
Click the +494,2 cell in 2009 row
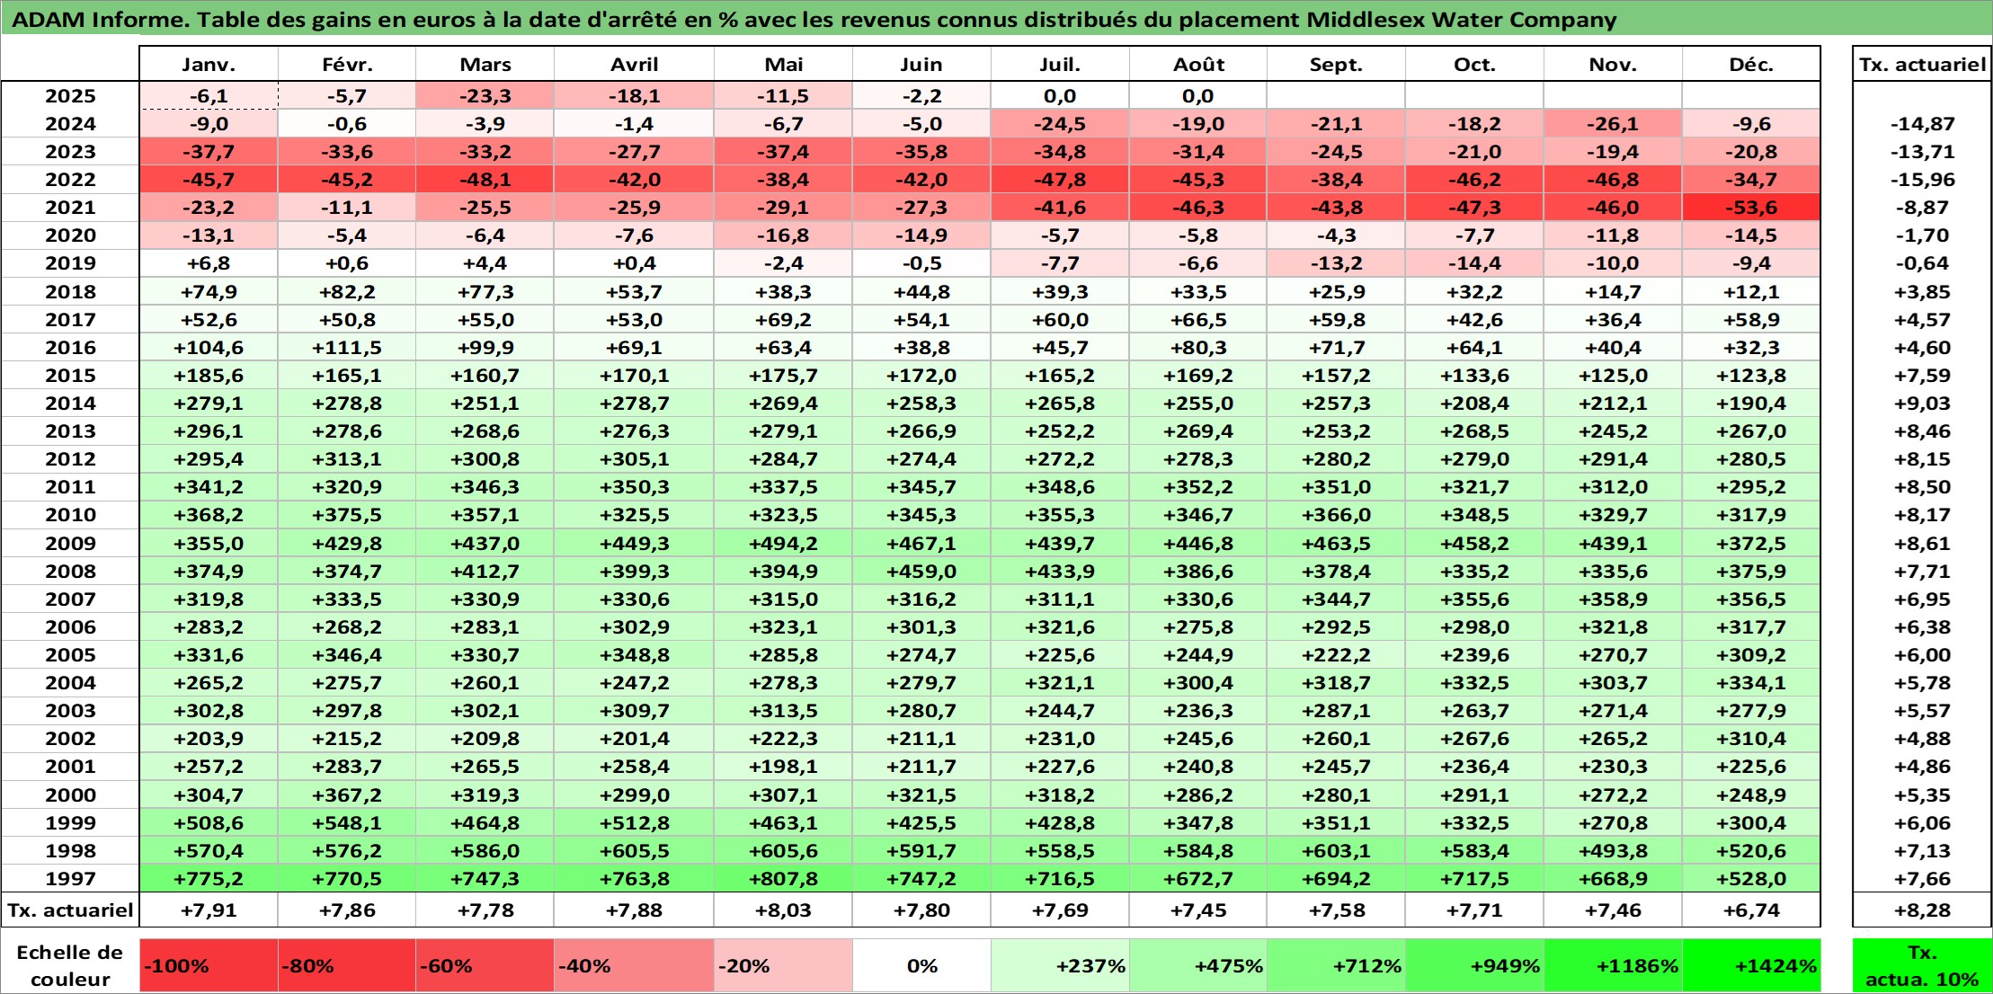(x=783, y=544)
